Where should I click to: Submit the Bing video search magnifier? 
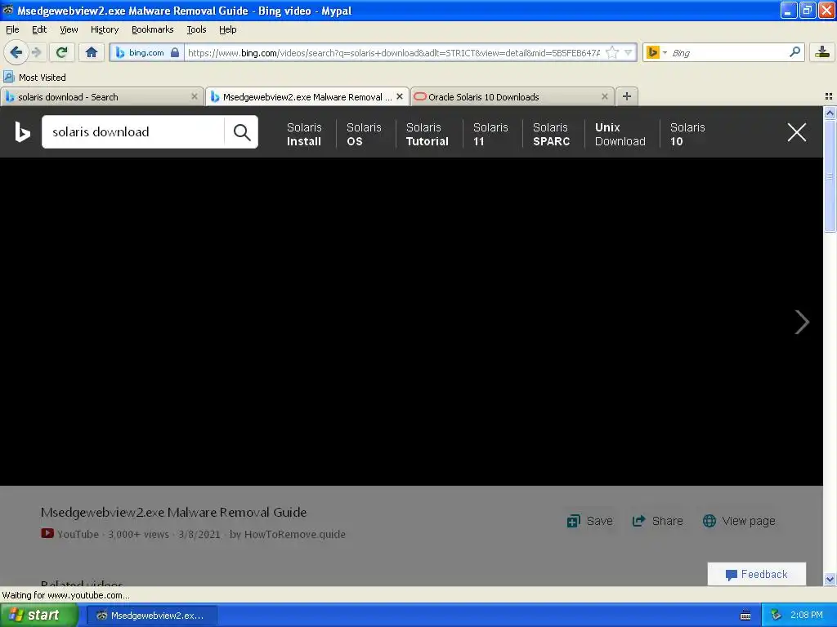[x=242, y=131]
